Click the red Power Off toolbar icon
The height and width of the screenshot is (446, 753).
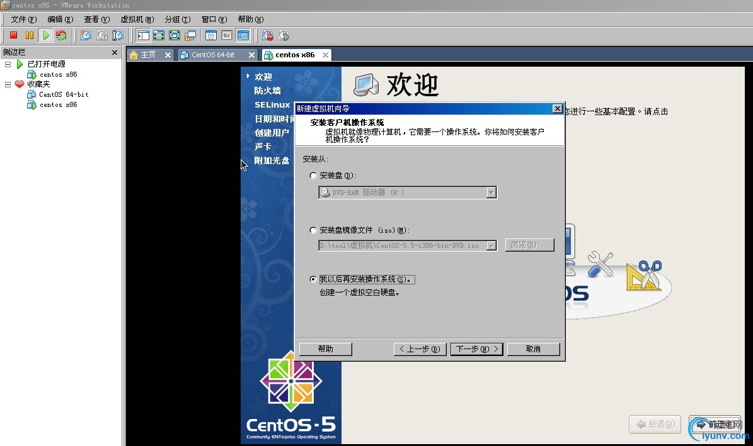pyautogui.click(x=13, y=35)
